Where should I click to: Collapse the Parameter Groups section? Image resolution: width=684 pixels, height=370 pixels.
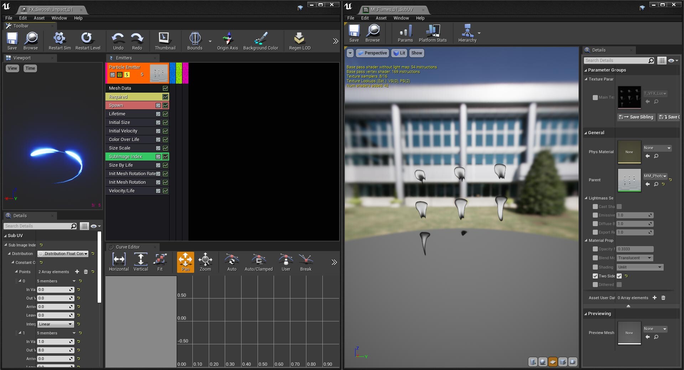pos(585,70)
